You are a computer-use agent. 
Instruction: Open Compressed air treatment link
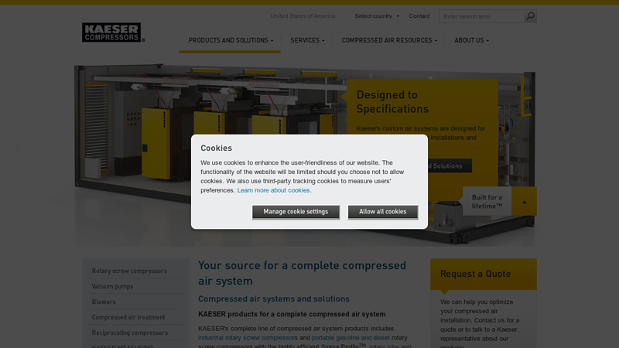pyautogui.click(x=128, y=317)
